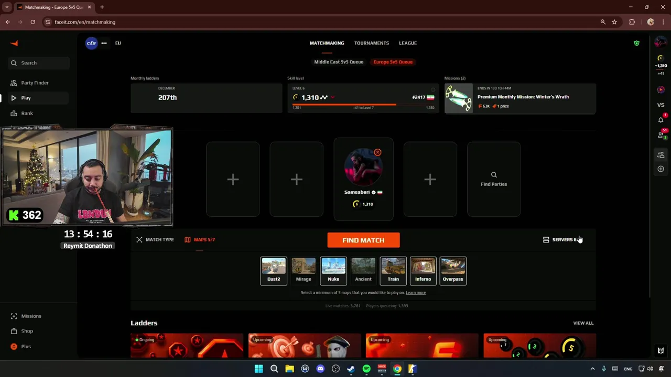Switch to the TOURNAMENTS tab
The width and height of the screenshot is (671, 377).
click(x=371, y=43)
